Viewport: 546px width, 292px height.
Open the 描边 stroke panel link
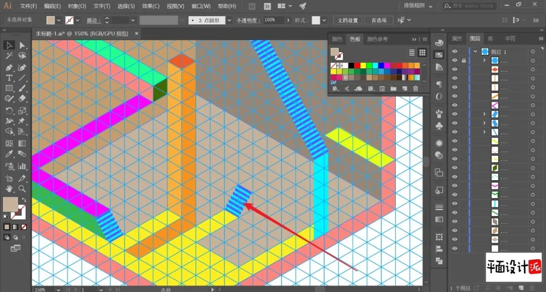point(94,21)
